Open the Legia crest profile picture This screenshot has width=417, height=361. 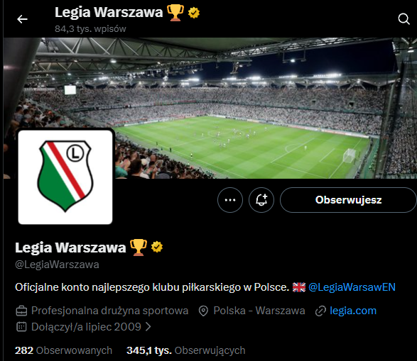[x=65, y=177]
